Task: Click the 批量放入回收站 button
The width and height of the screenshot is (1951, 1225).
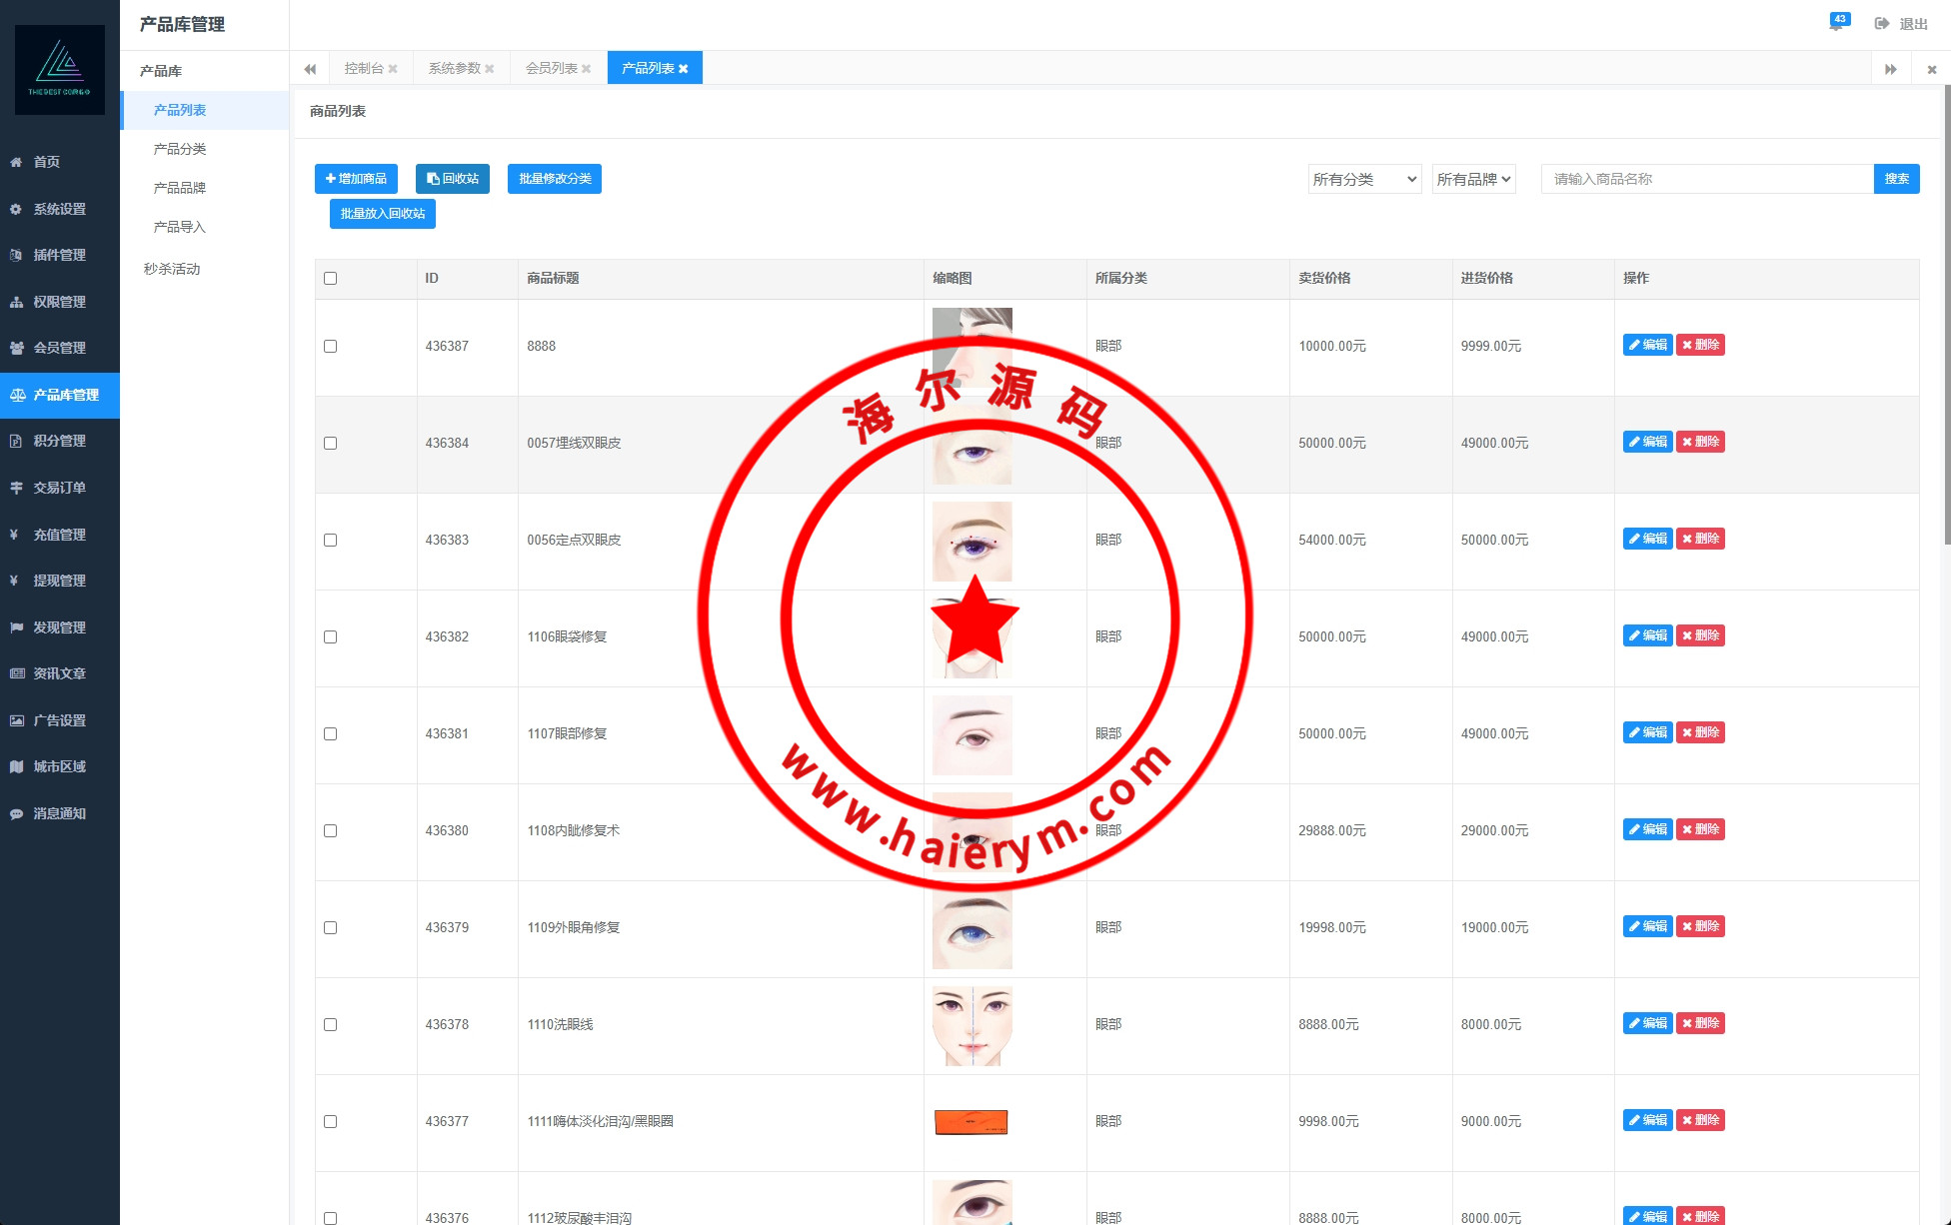Action: coord(383,214)
